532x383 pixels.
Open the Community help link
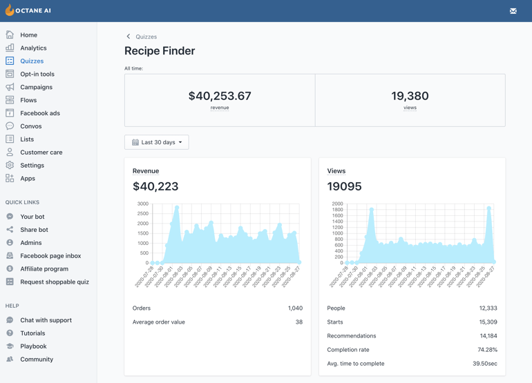click(x=37, y=360)
